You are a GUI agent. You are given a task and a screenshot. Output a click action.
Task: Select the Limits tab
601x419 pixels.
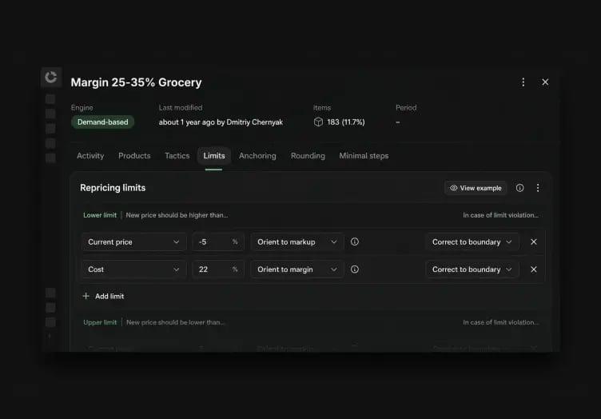(x=214, y=156)
